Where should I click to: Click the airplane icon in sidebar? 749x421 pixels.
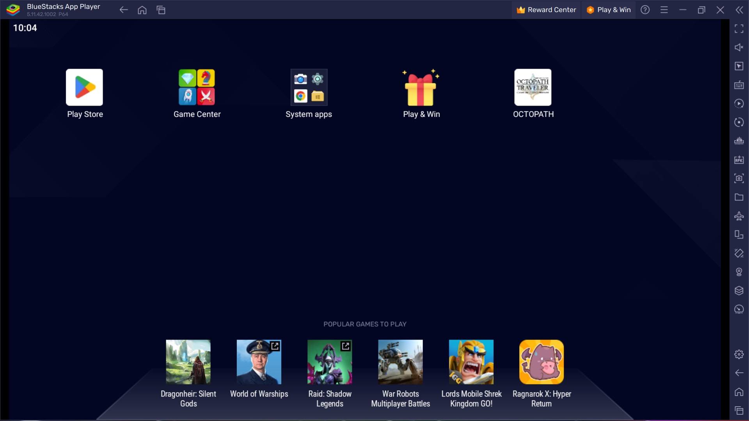(739, 216)
